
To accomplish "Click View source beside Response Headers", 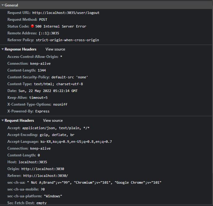I will pos(55,49).
